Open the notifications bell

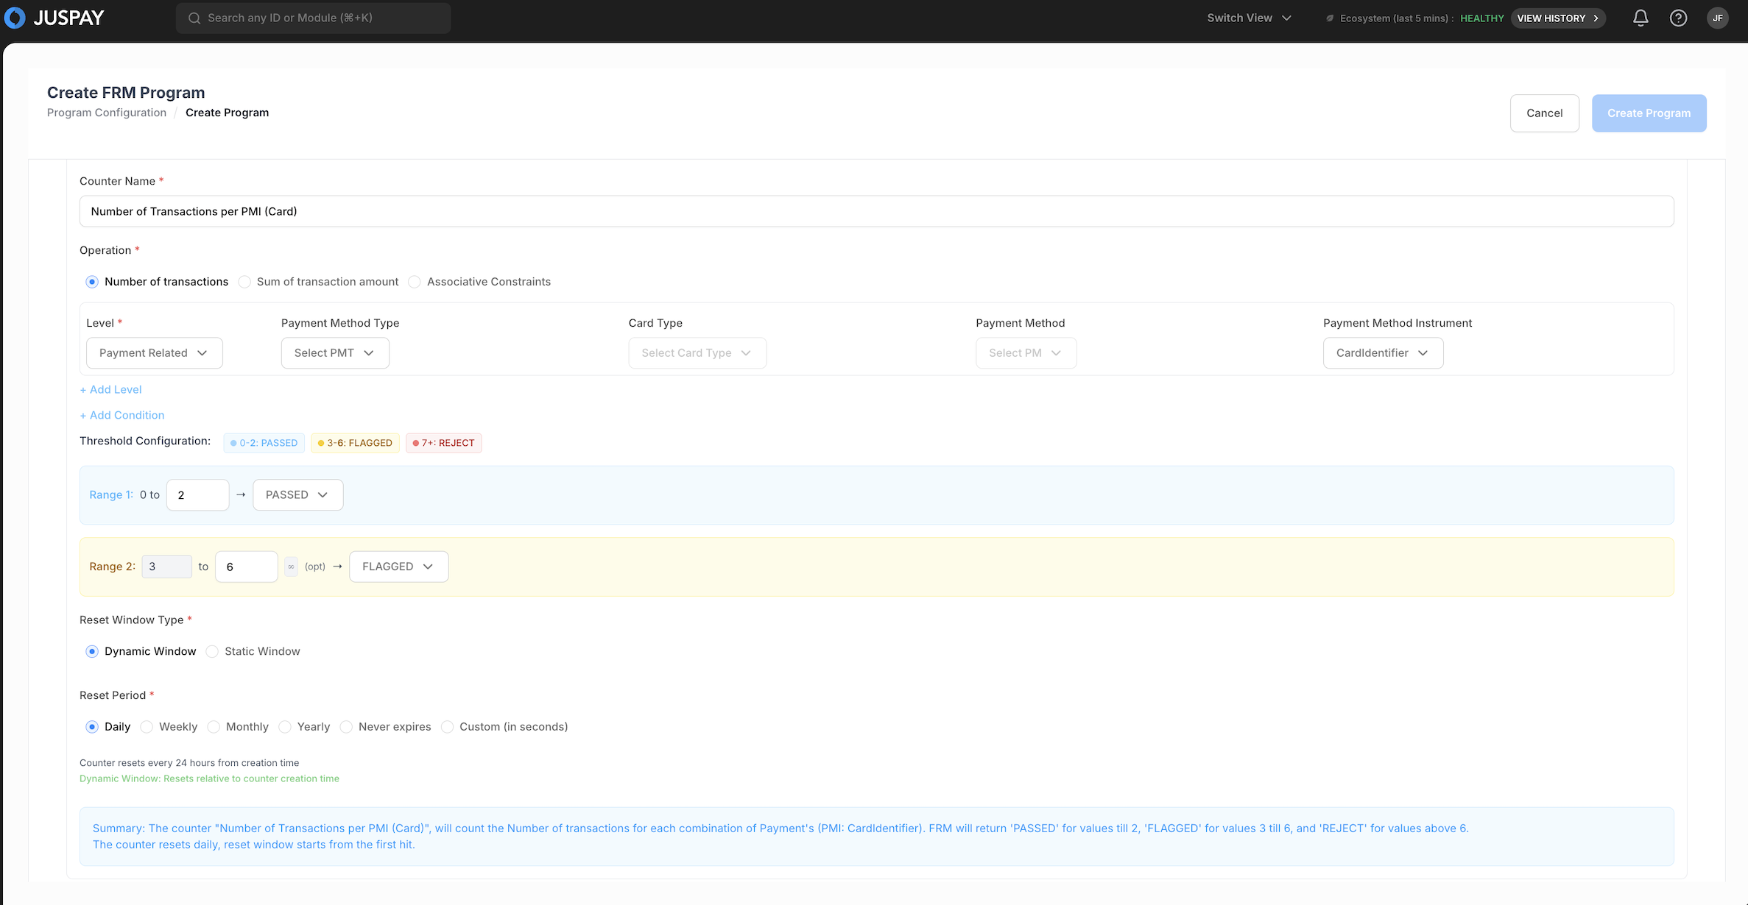[1640, 18]
